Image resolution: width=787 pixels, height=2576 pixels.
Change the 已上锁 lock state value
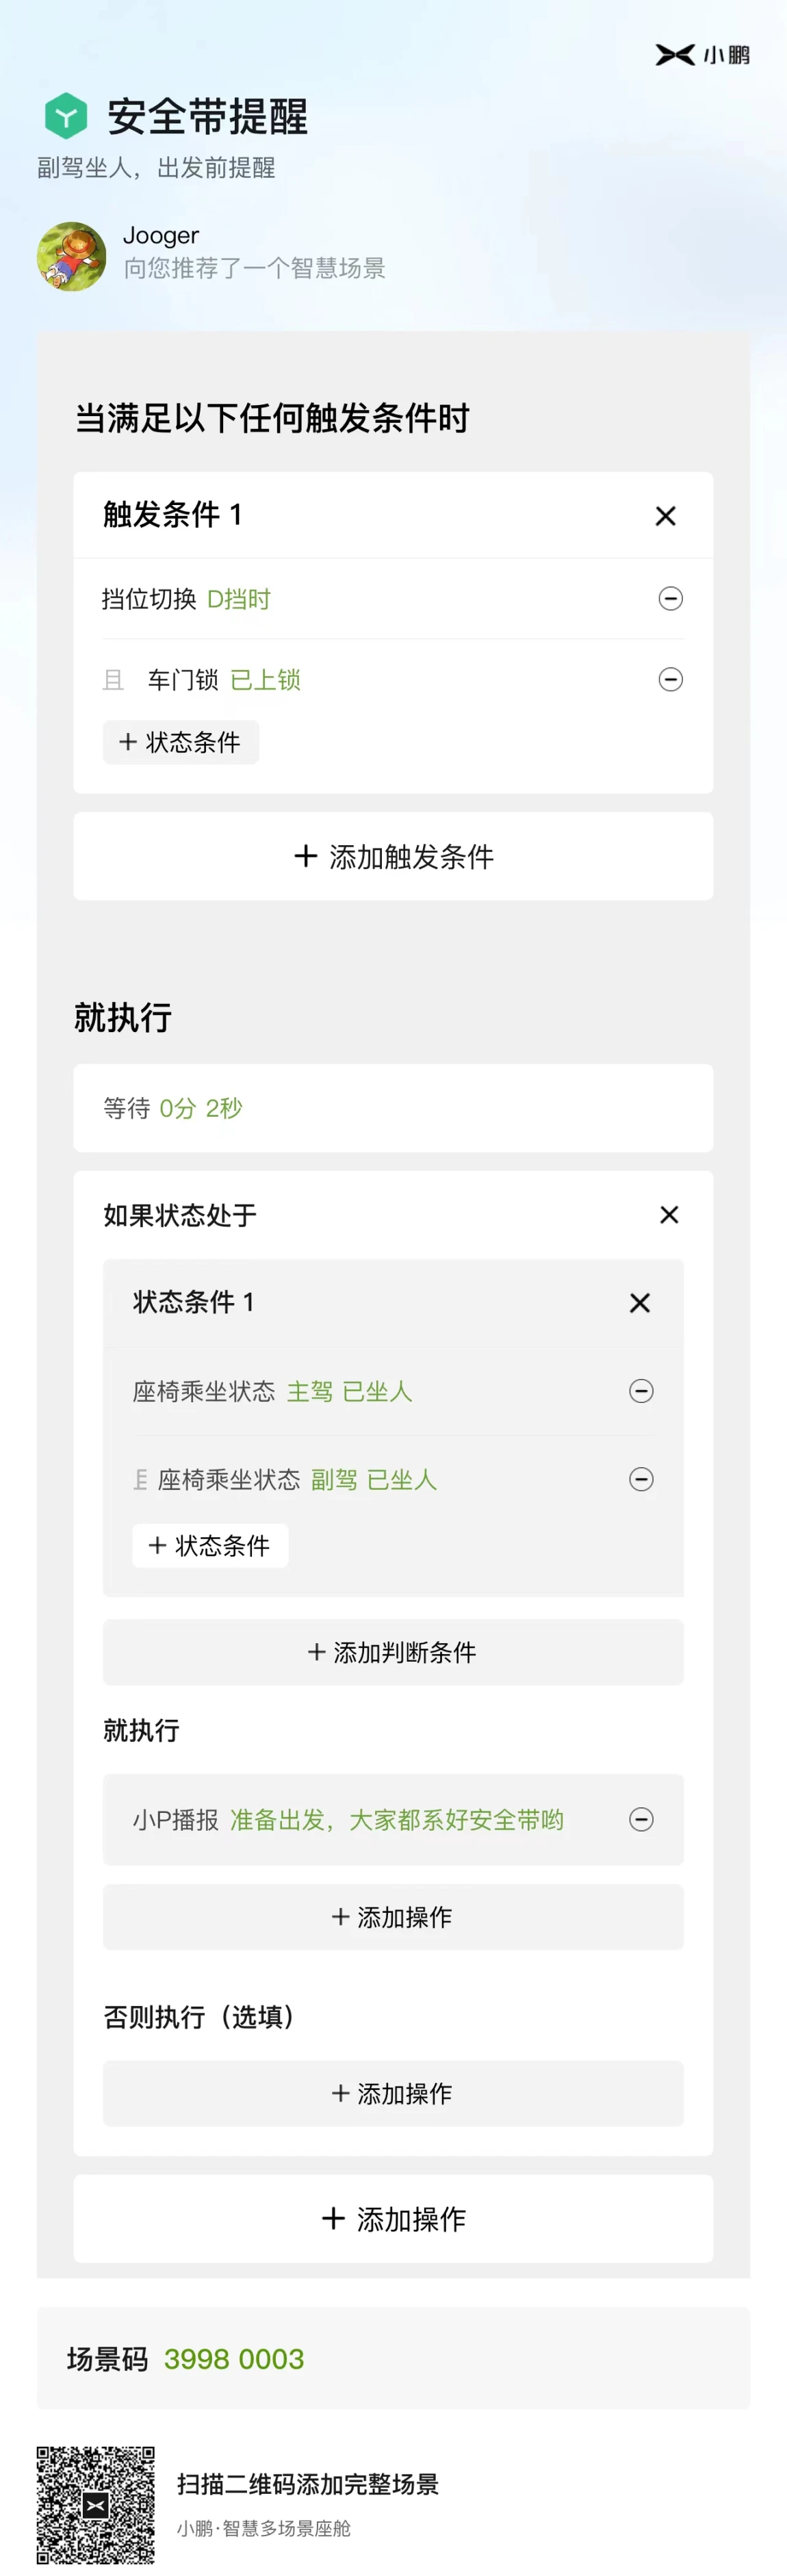[265, 680]
